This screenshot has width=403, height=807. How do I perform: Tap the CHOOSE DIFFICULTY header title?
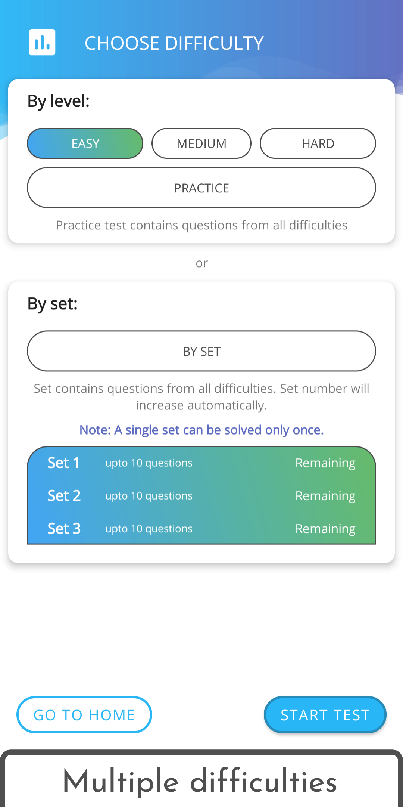click(174, 43)
